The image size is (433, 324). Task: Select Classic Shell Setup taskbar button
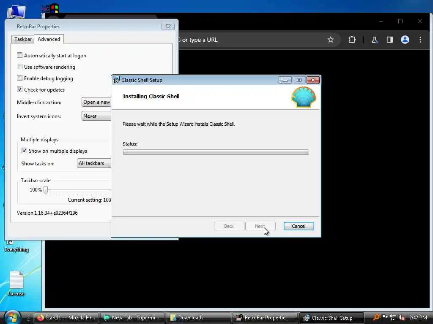tap(332, 318)
